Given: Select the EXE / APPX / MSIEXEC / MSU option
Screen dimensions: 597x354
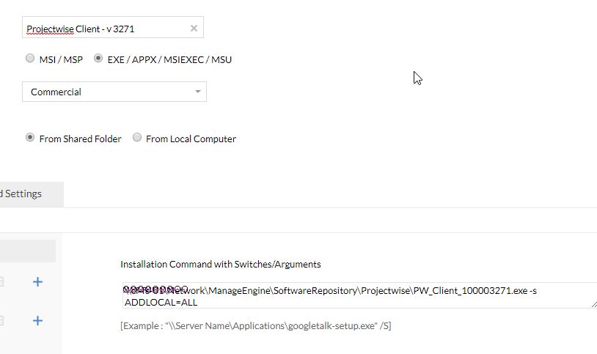Looking at the screenshot, I should 98,58.
